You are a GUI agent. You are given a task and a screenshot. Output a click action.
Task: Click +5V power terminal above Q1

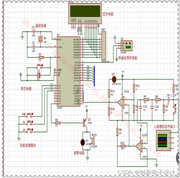pyautogui.click(x=87, y=110)
